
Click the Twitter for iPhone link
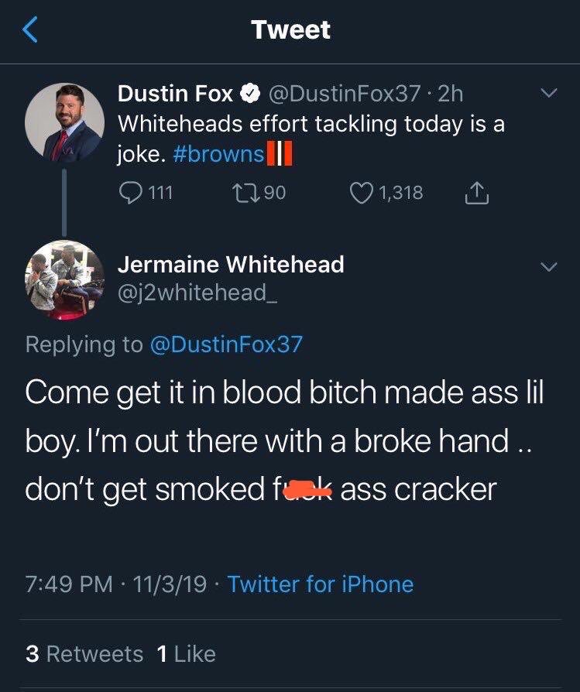click(321, 584)
